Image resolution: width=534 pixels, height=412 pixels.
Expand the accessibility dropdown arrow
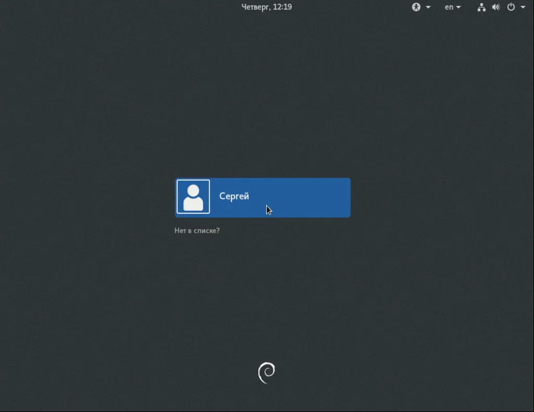(x=428, y=7)
